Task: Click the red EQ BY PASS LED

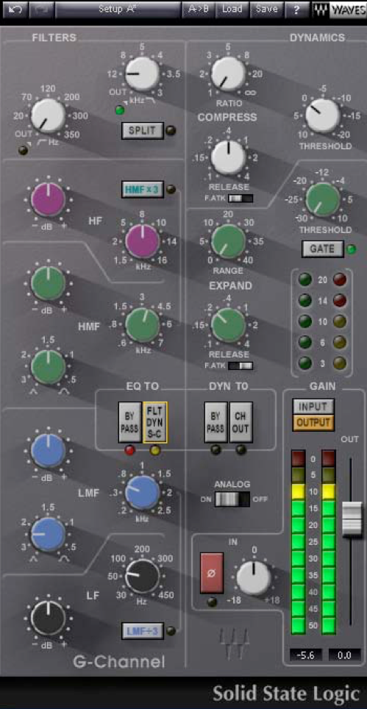Action: 130,450
